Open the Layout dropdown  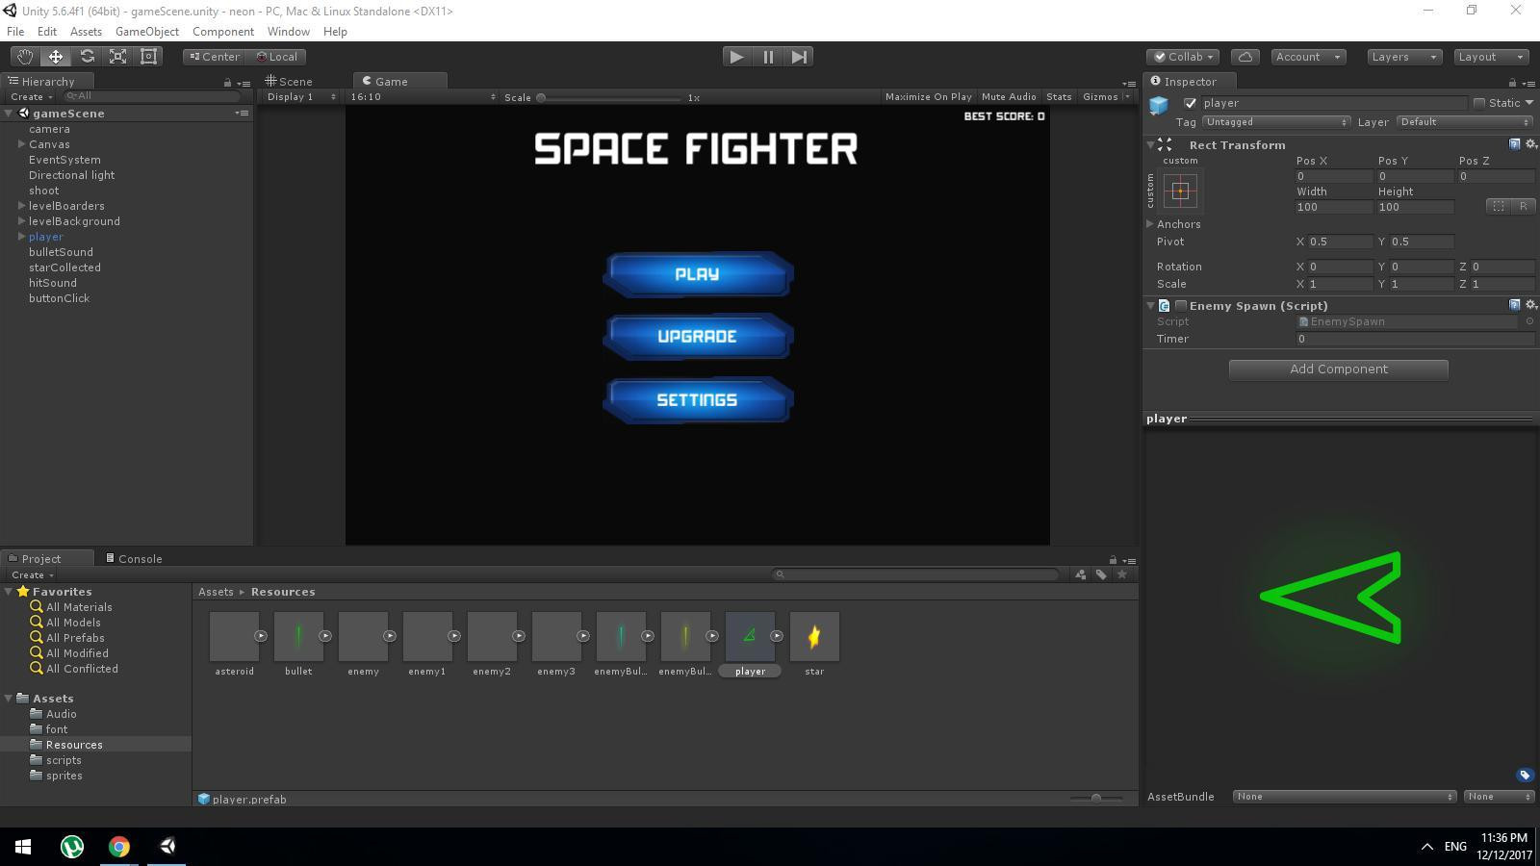pos(1490,56)
